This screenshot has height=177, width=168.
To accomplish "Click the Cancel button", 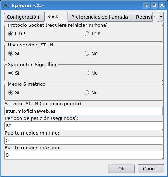I will click(151, 169).
